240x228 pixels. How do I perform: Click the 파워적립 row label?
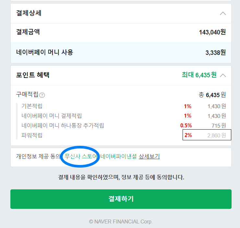(x=32, y=135)
